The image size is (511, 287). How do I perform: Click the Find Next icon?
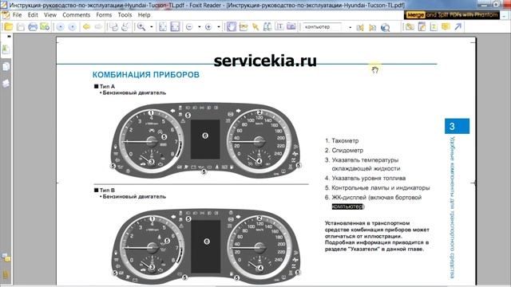[372, 27]
